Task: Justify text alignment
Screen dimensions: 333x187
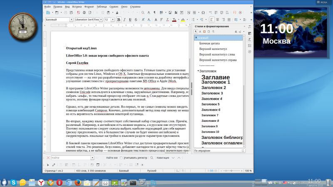Action: 229,20
